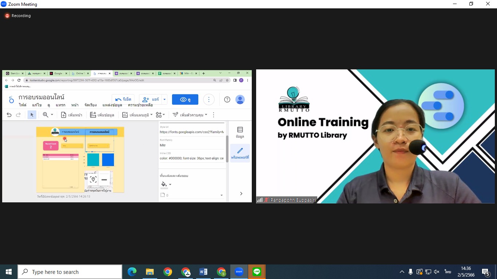Select the teal bar in the chart
Image resolution: width=497 pixels, height=279 pixels.
tap(93, 160)
